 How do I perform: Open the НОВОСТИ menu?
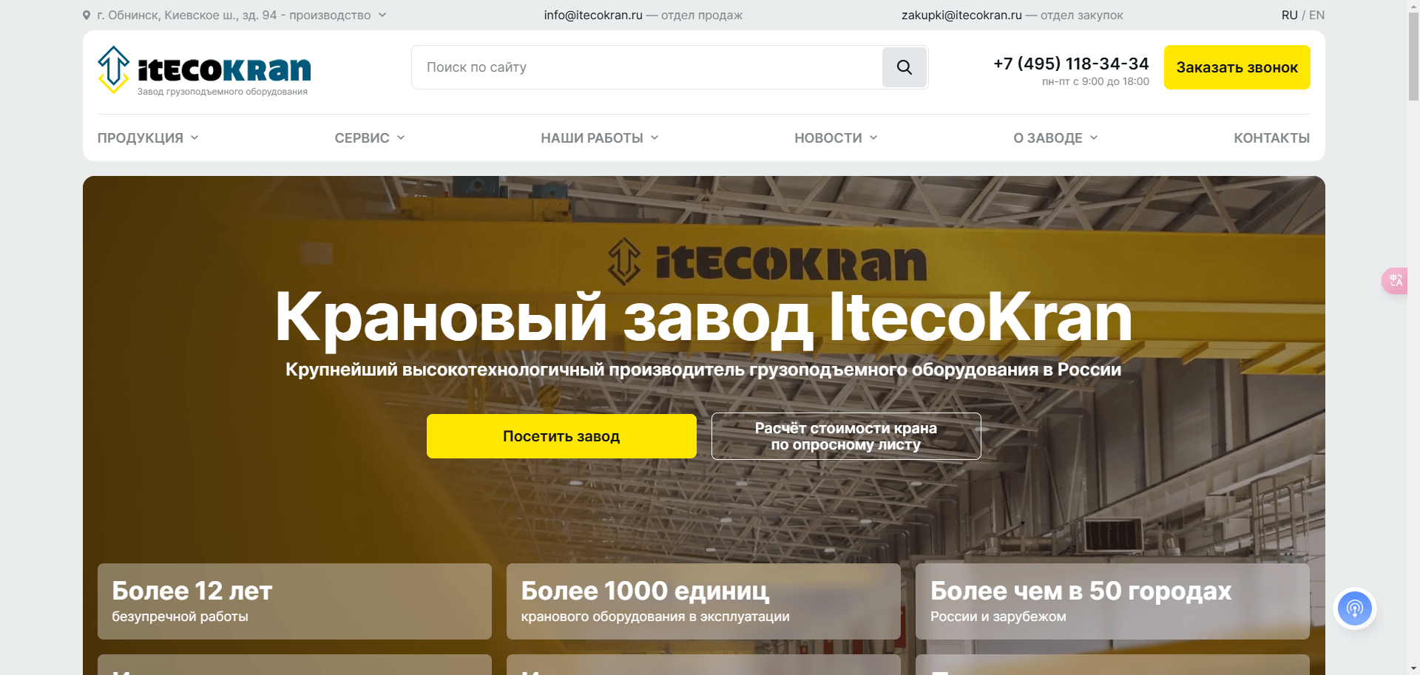click(x=836, y=138)
